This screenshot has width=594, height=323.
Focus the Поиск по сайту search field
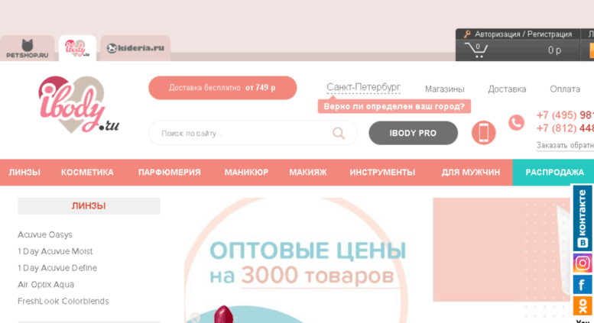253,133
